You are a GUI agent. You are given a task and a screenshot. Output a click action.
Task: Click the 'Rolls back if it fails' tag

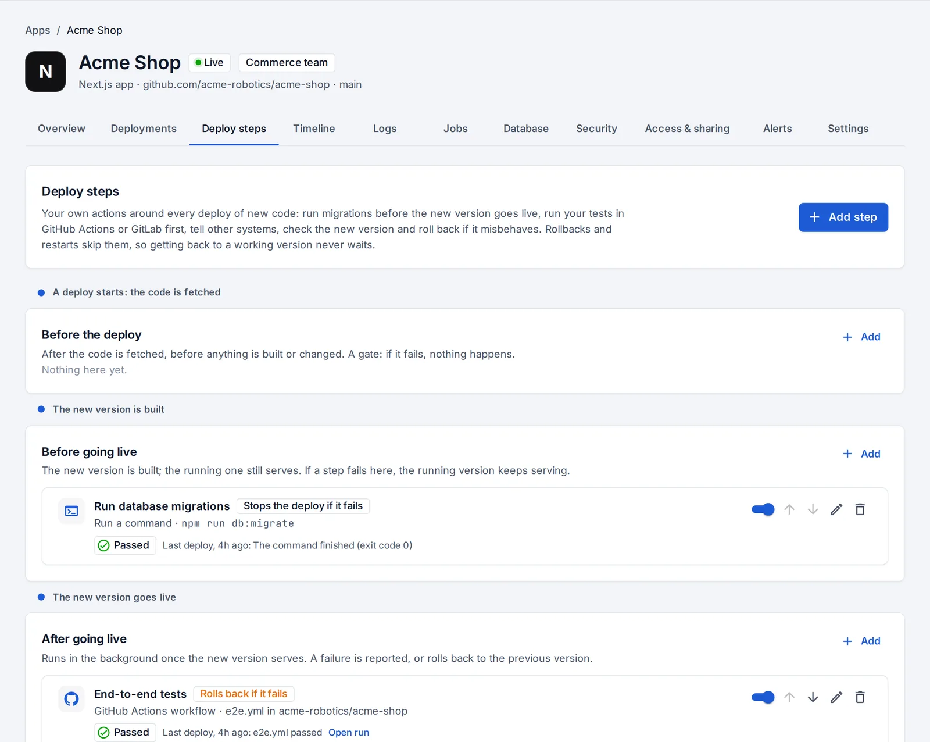[244, 694]
